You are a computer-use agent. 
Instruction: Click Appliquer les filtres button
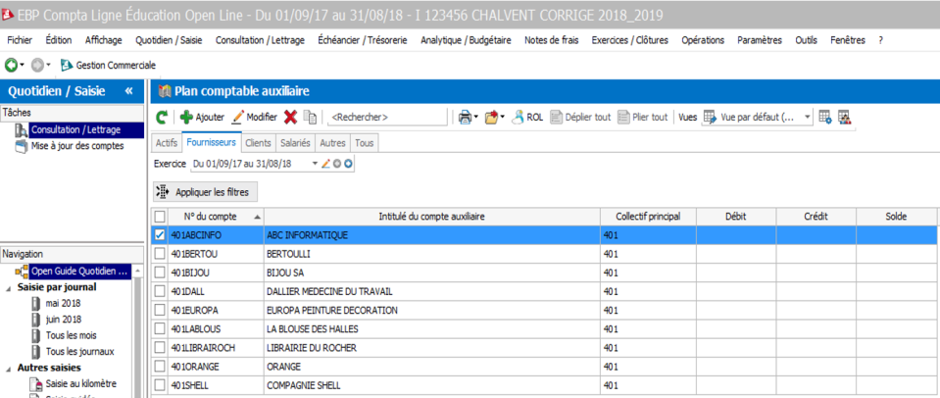click(206, 192)
